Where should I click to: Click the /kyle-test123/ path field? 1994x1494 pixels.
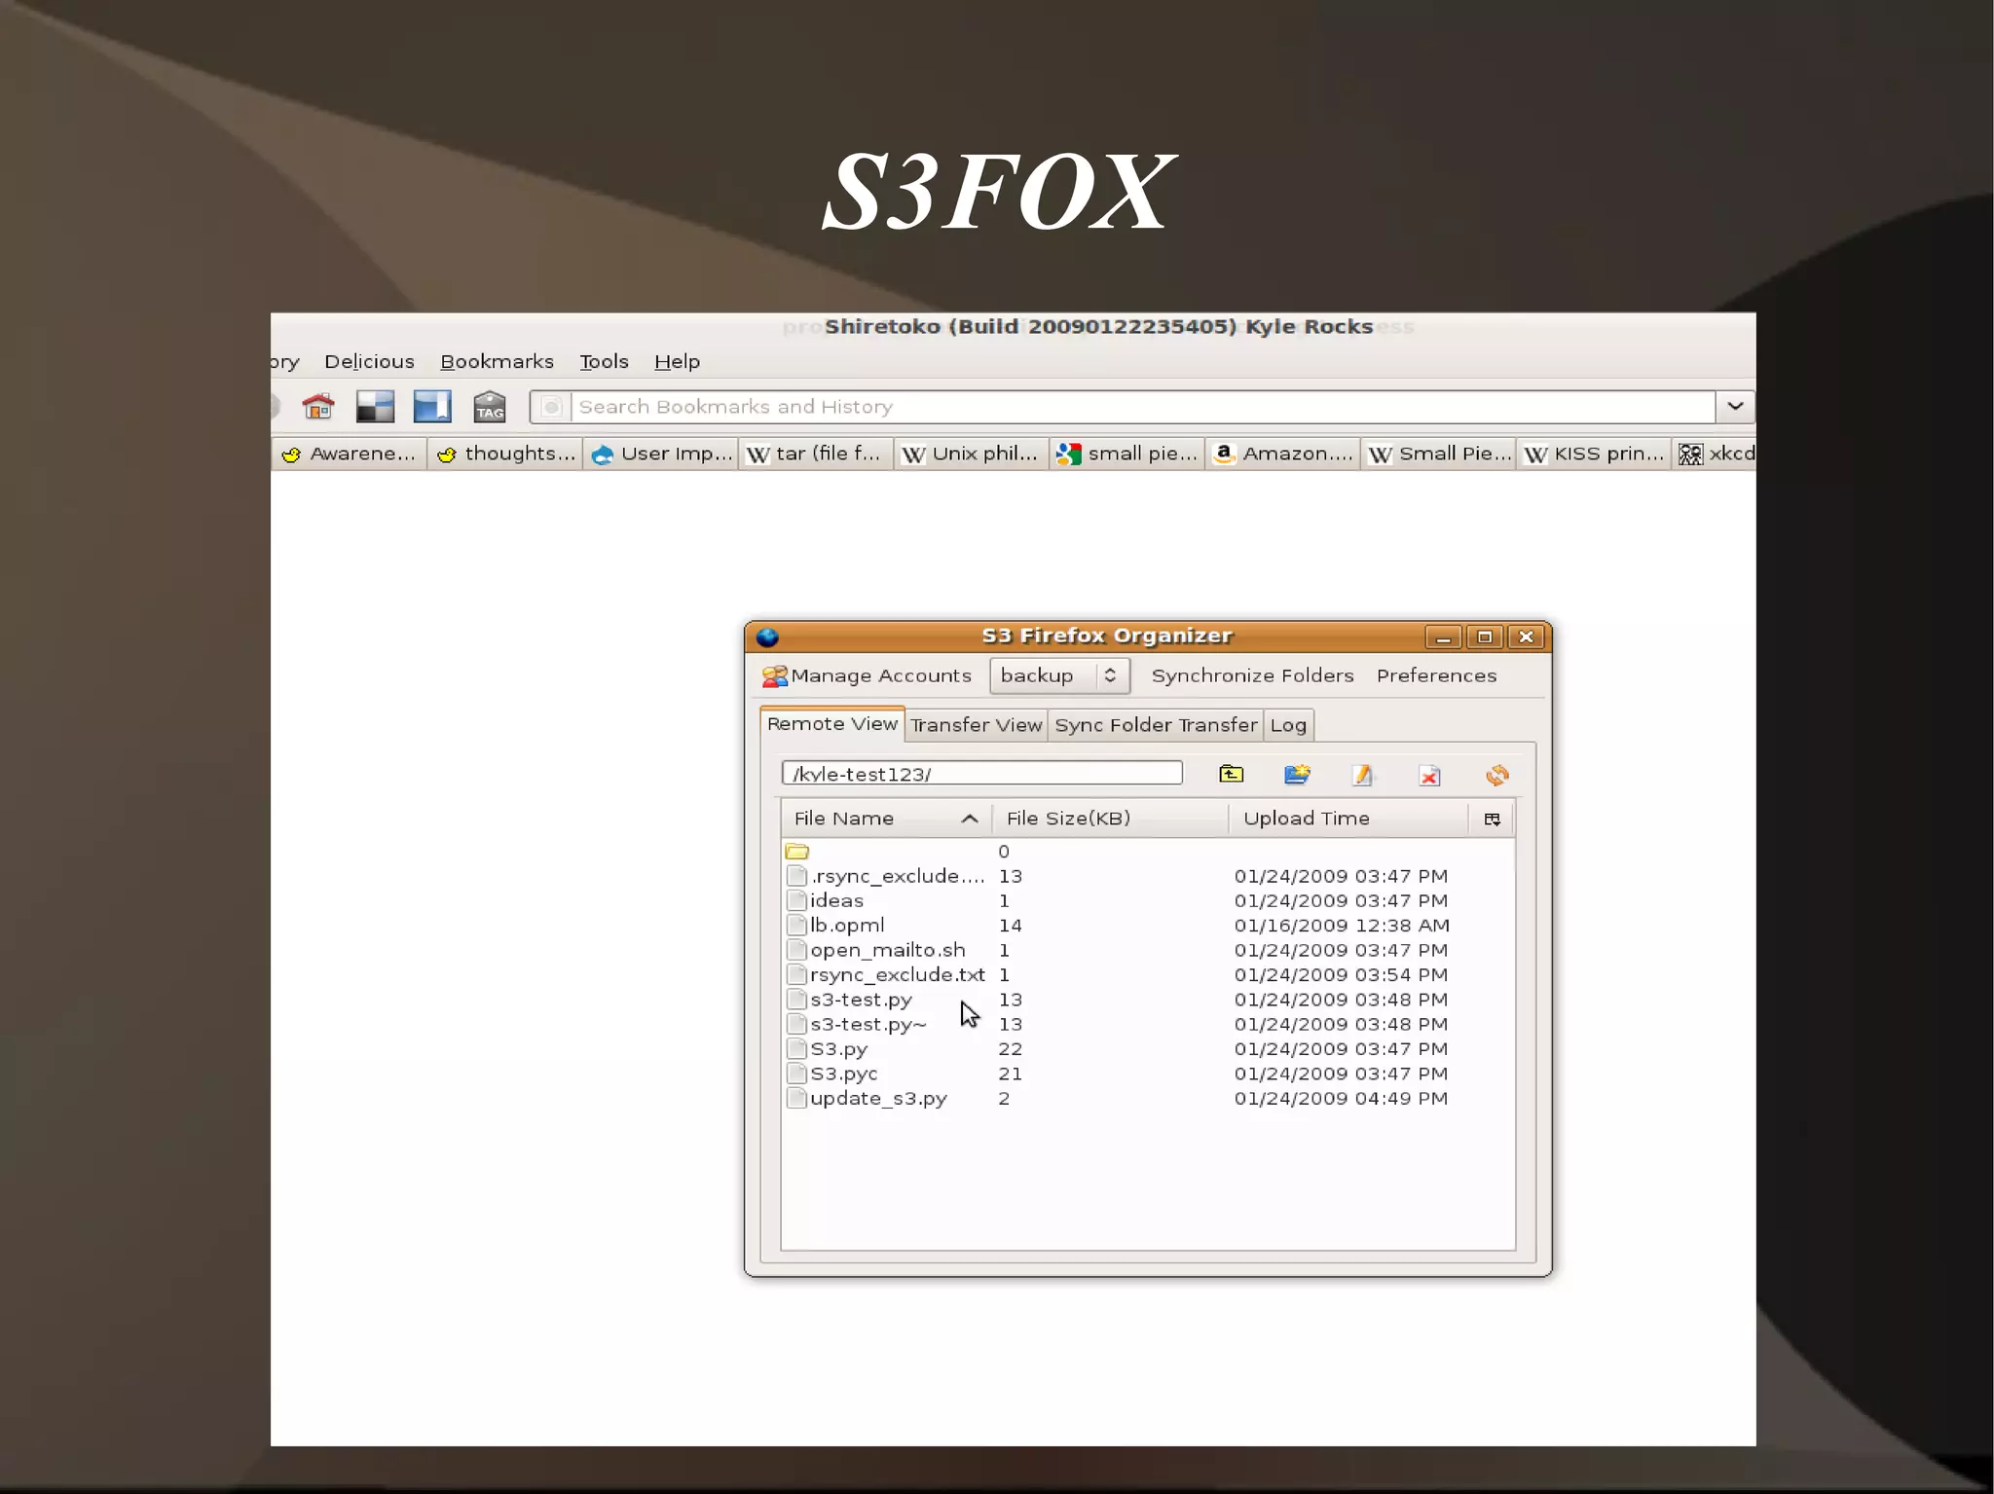coord(981,774)
